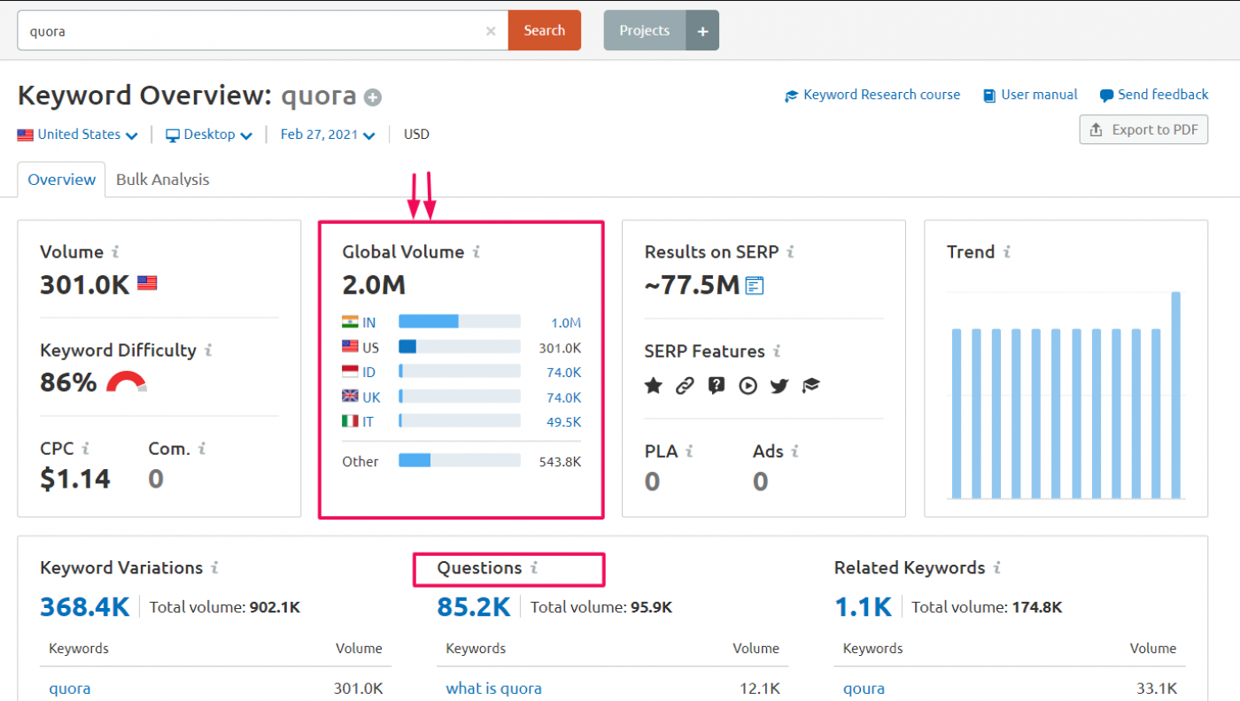1240x701 pixels.
Task: Open info icon next to Related Keywords
Action: 996,568
